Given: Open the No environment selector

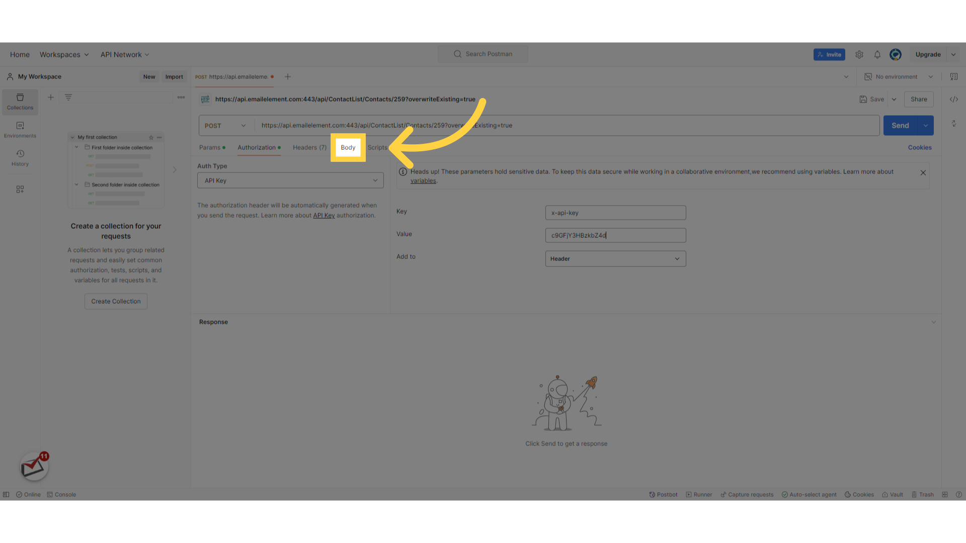Looking at the screenshot, I should (x=899, y=77).
